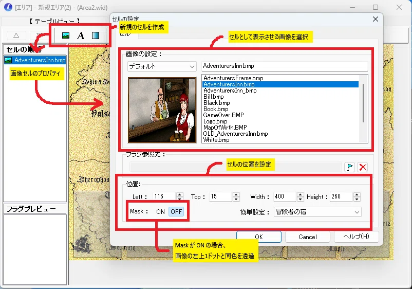This screenshot has width=412, height=289.
Task: Open ヘルプ(H) help button
Action: 357,237
